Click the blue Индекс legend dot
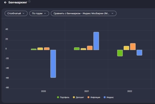This screenshot has width=155, height=104. (x=105, y=97)
